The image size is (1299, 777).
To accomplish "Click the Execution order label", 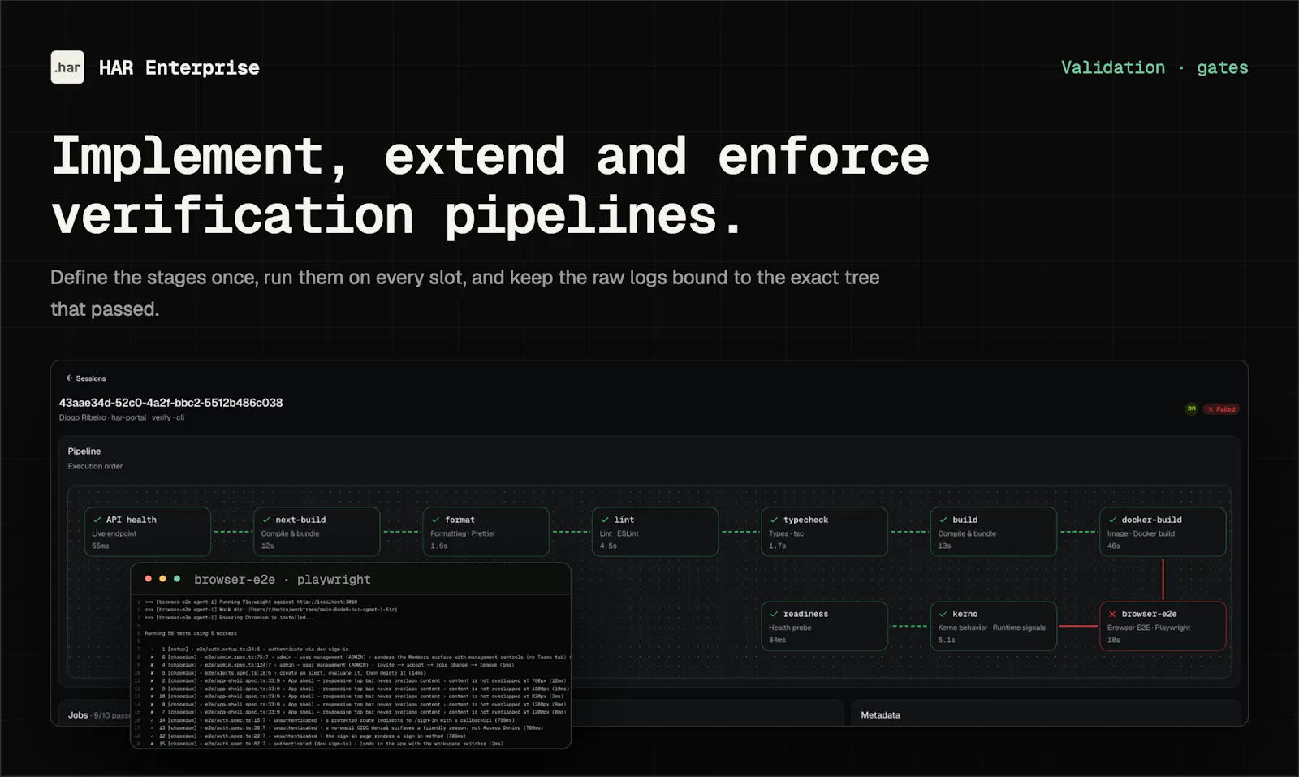I will [95, 466].
